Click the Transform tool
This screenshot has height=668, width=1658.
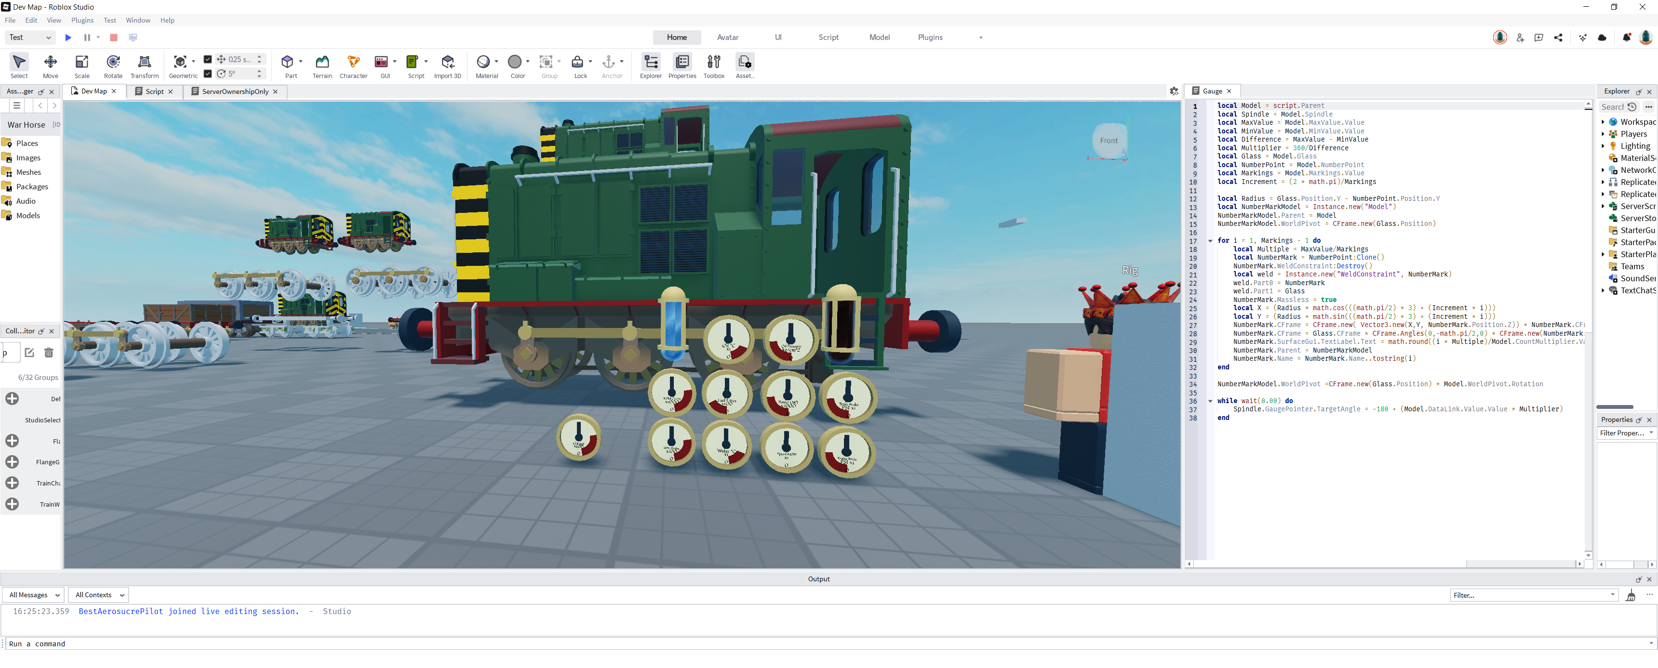tap(144, 65)
